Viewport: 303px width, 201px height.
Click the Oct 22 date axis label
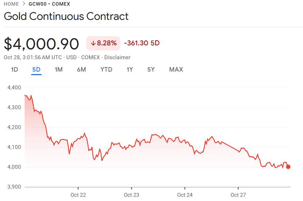pyautogui.click(x=78, y=195)
